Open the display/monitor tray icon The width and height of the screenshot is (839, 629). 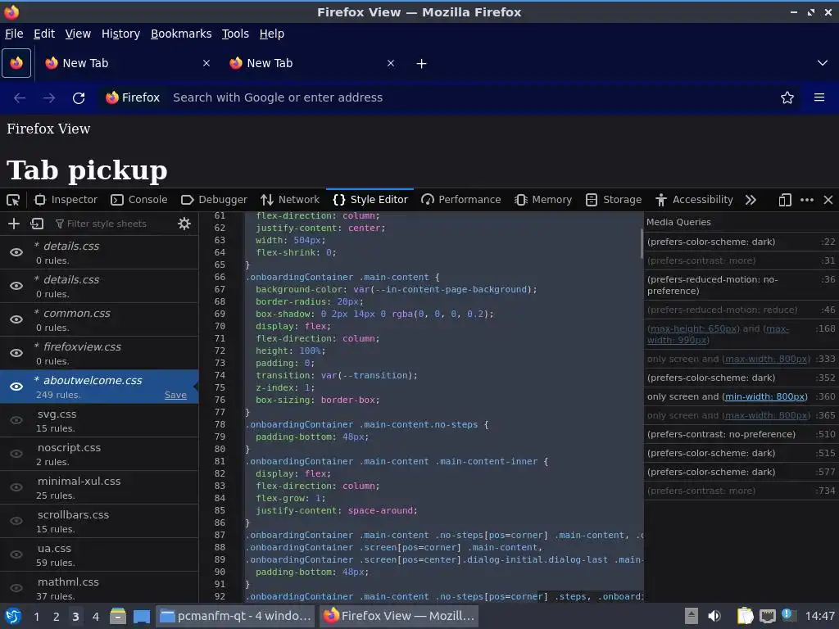pyautogui.click(x=767, y=616)
